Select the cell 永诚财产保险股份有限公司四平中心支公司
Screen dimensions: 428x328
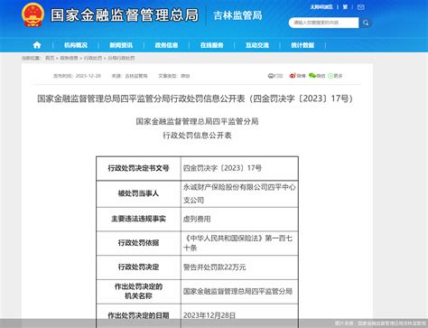click(x=239, y=193)
